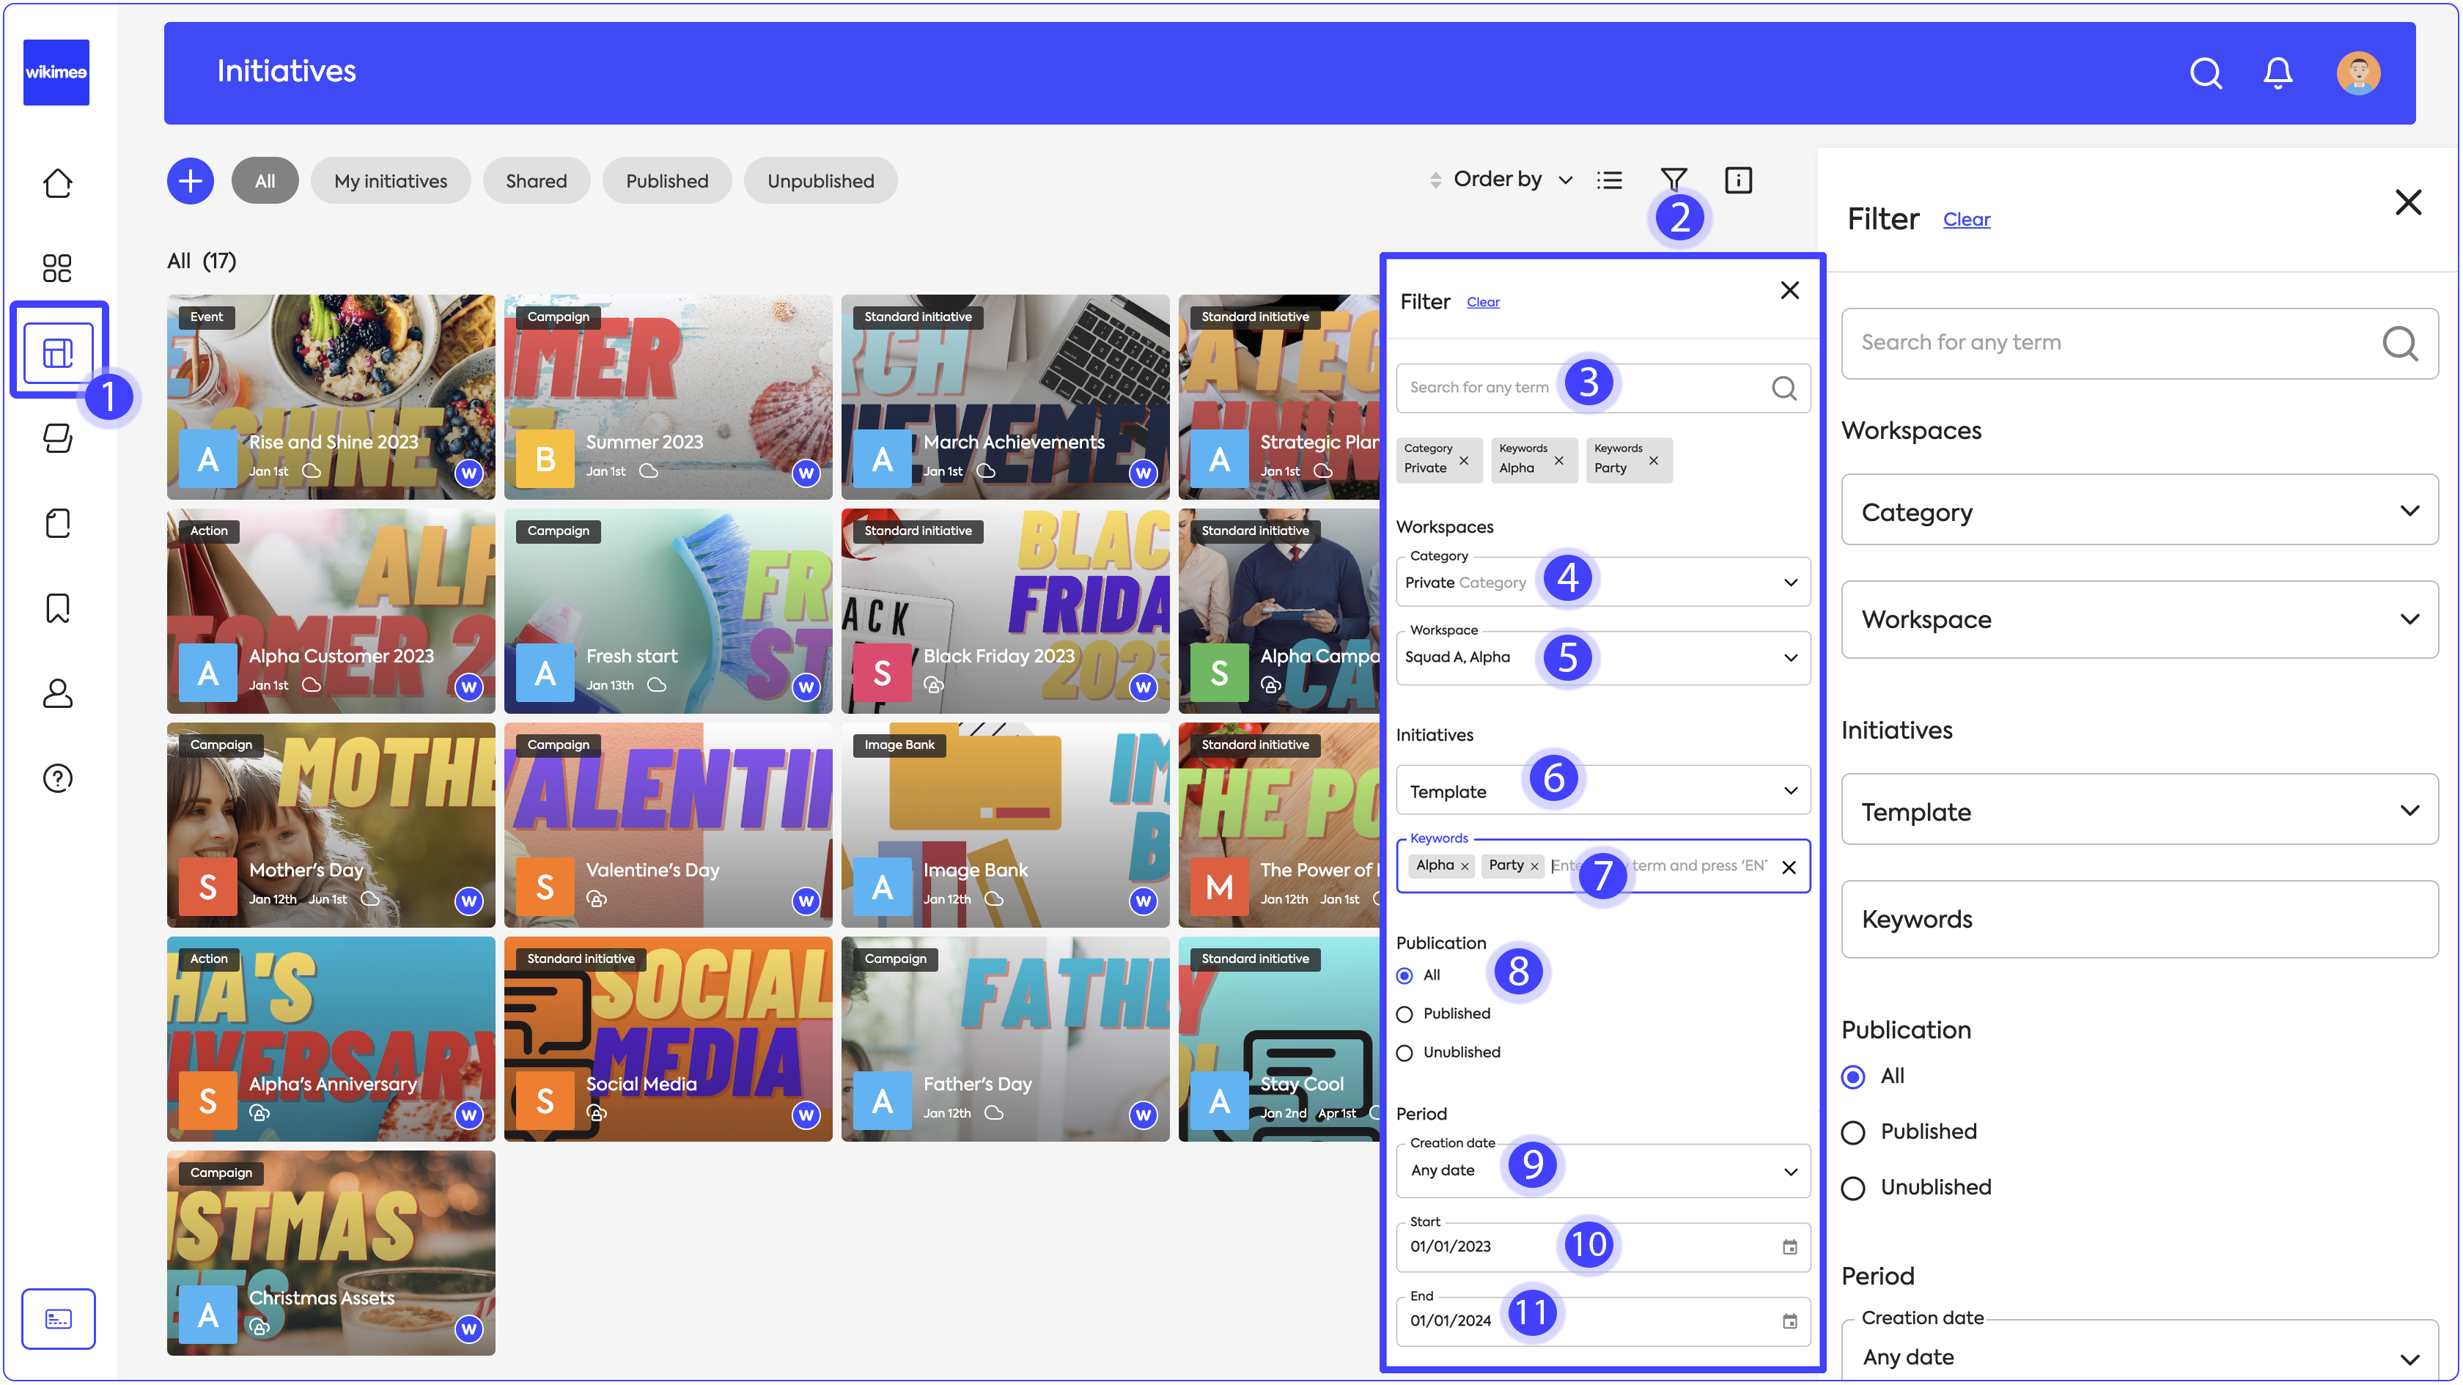Click Clear link beside the large Filter title
The width and height of the screenshot is (2463, 1385).
pos(1966,220)
